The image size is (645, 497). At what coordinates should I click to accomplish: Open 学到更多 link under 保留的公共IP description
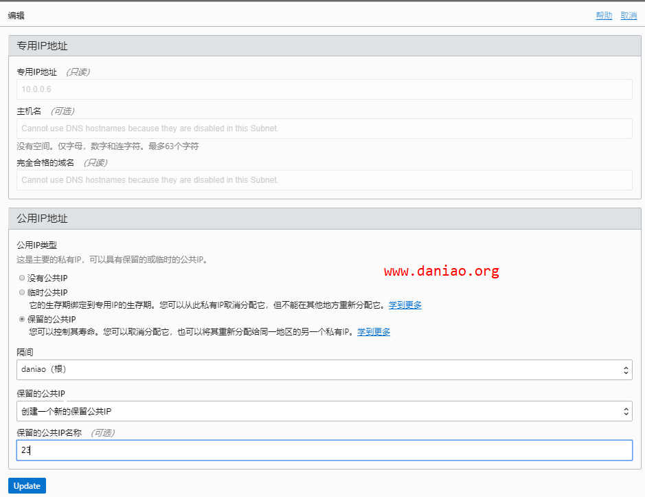coord(374,332)
